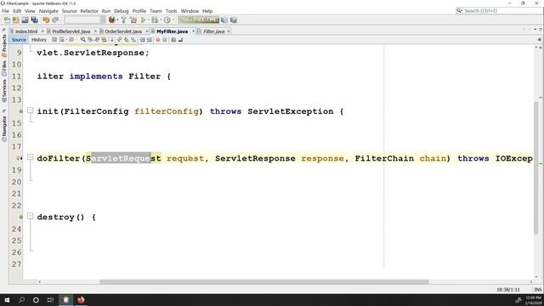The height and width of the screenshot is (306, 544).
Task: Toggle Highlight Search in editor toolbar
Action: (104, 40)
